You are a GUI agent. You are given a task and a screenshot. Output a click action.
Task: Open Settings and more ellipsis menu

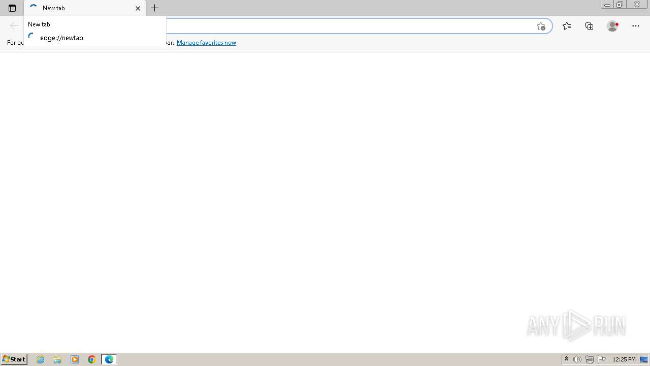tap(636, 26)
